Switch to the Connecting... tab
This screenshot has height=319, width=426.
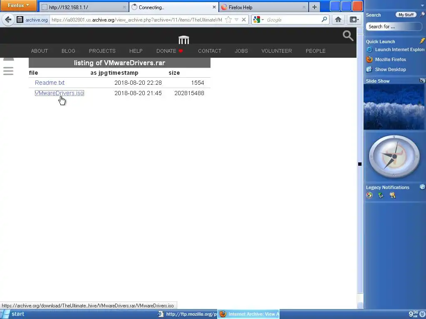173,7
